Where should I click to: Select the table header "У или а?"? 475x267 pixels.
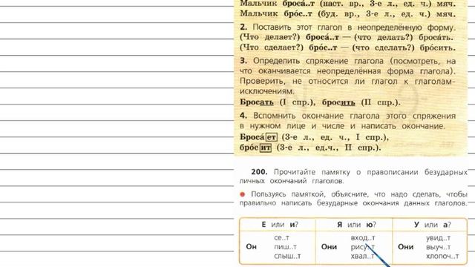click(x=432, y=225)
